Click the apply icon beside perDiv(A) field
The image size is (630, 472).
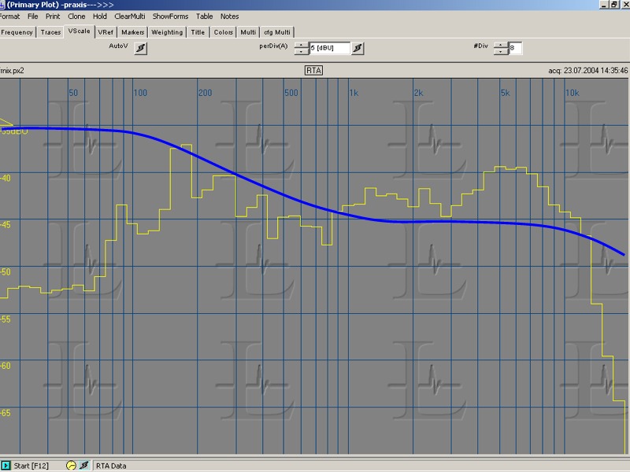point(358,48)
